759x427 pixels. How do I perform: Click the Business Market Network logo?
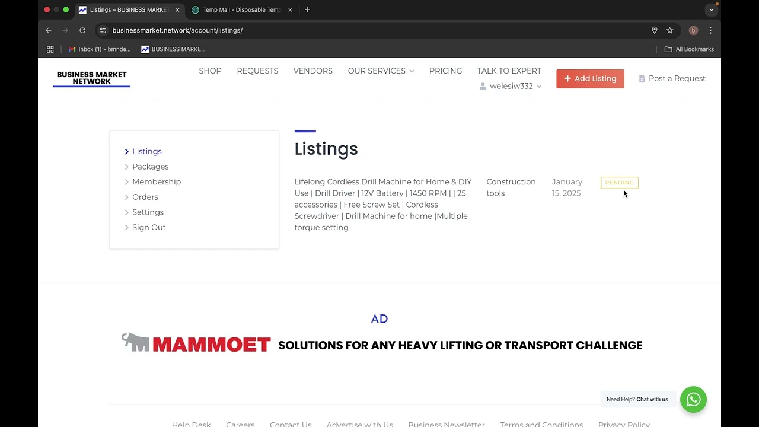(92, 78)
